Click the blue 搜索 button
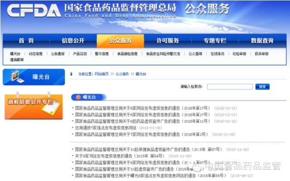Screen dimensions: 290x181 point(262,86)
